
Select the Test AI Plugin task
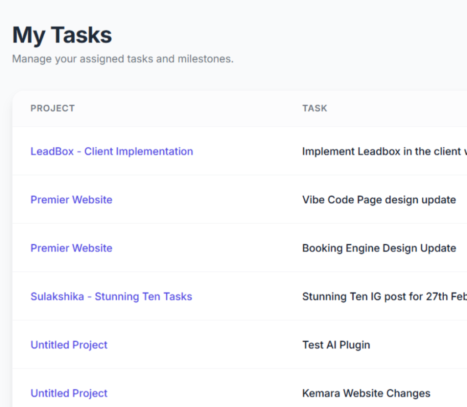tap(336, 345)
